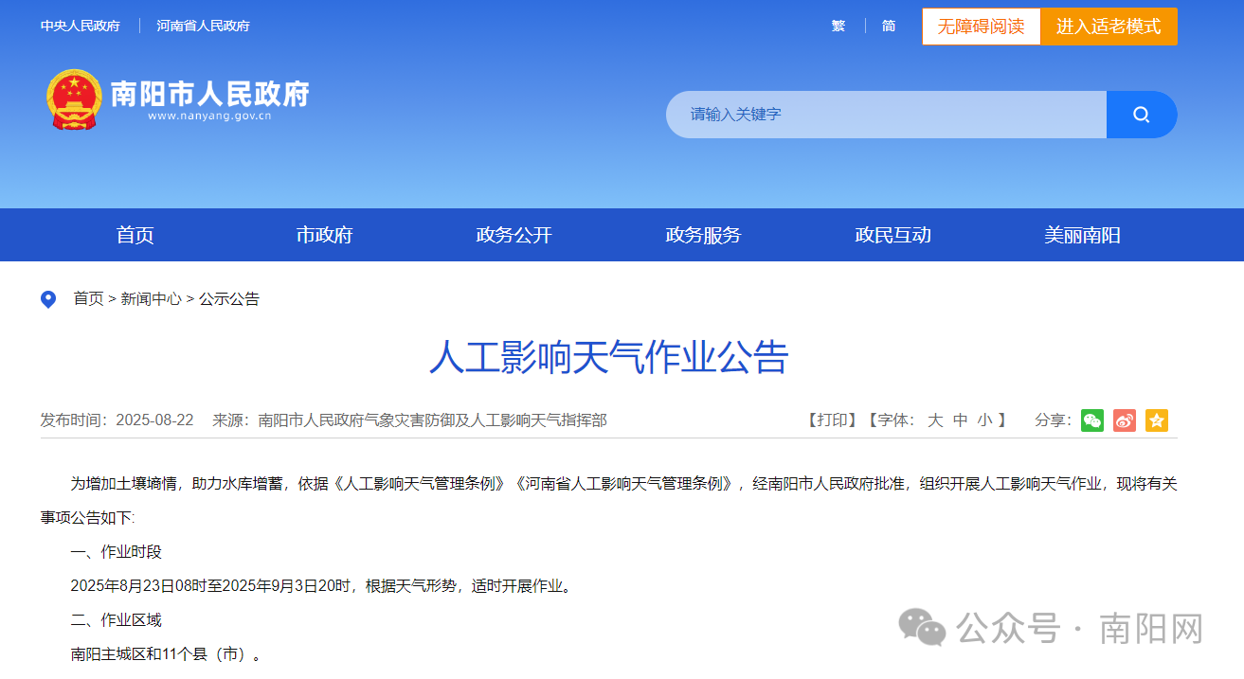1244x679 pixels.
Task: Click the 【打印】 print link
Action: coord(833,420)
